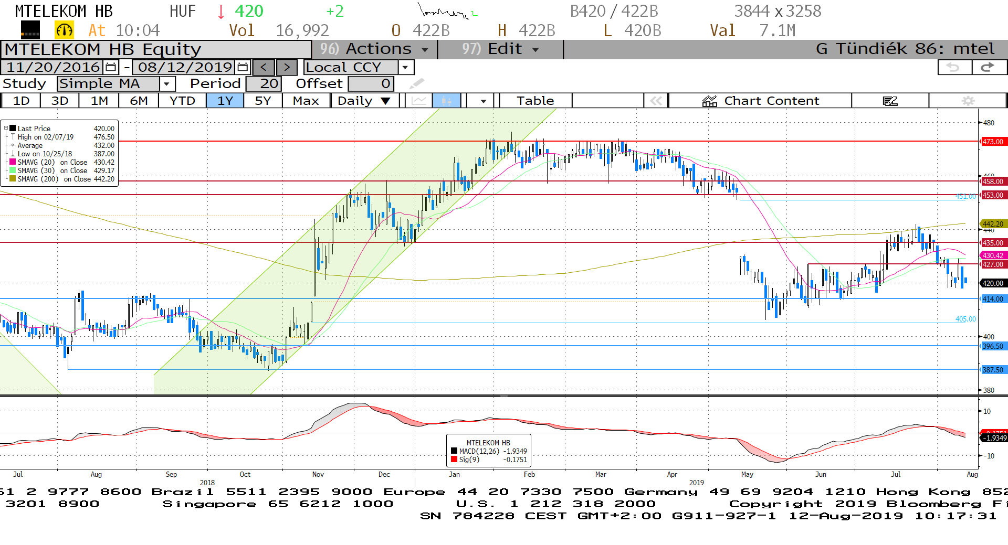
Task: Open the 96) Actions menu
Action: 374,49
